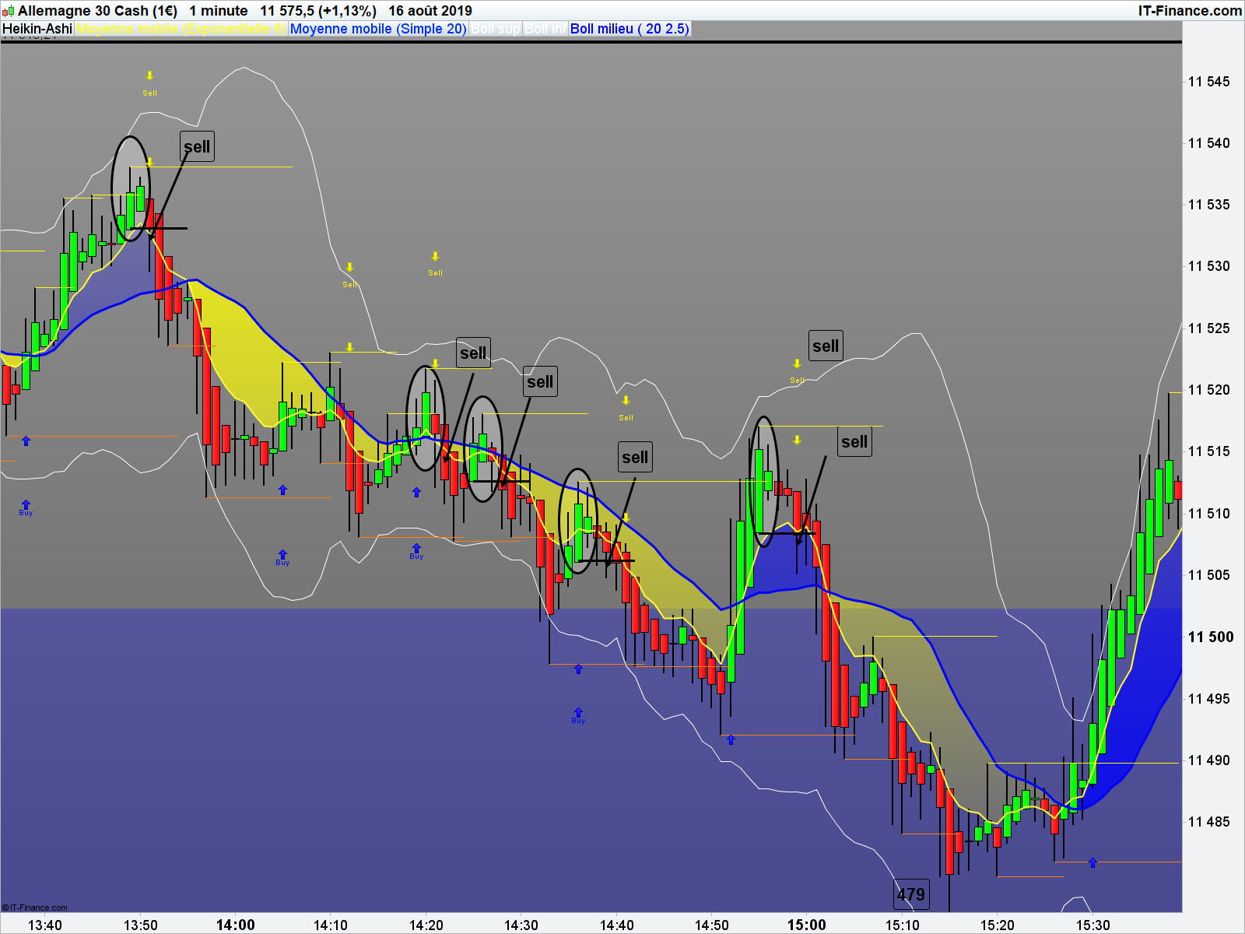This screenshot has height=934, width=1245.
Task: Click the 14:30 time axis label
Action: click(521, 925)
